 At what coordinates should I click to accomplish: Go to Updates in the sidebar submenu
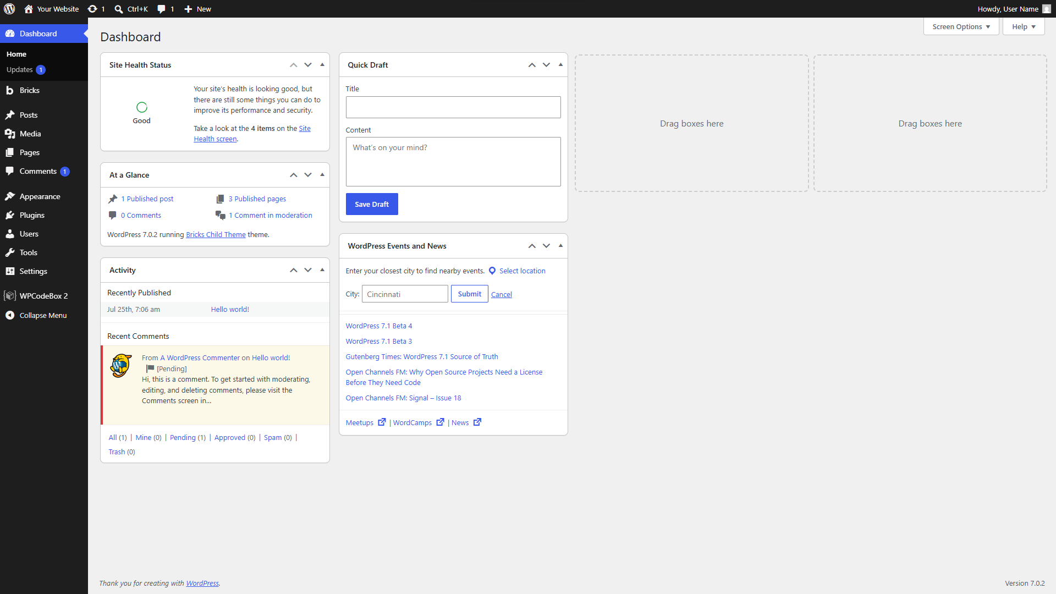(x=26, y=70)
